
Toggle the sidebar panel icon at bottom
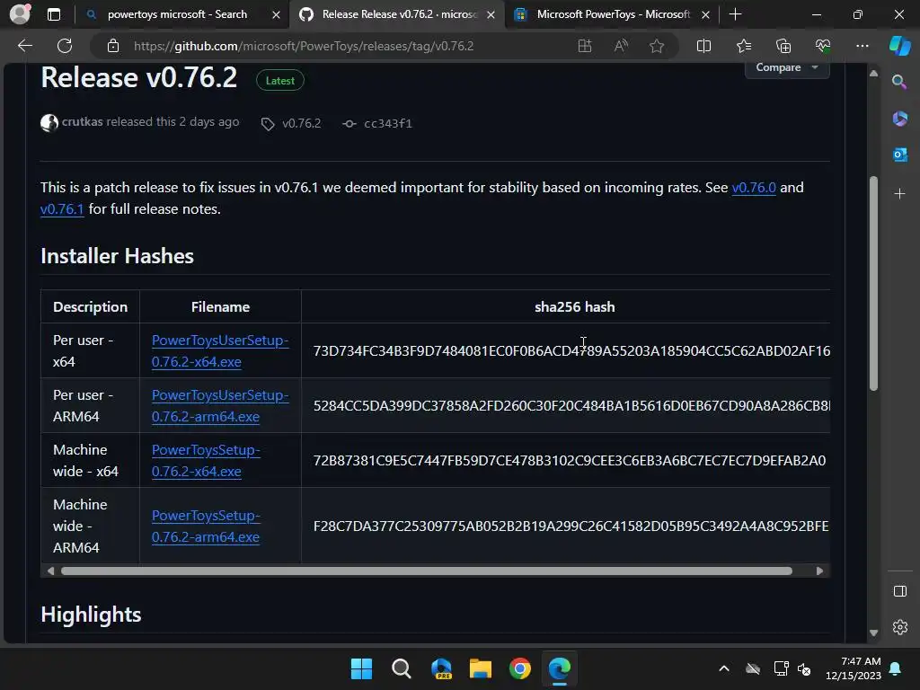[x=899, y=591]
